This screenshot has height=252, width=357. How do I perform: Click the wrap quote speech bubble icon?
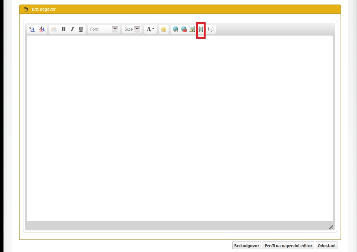[211, 29]
